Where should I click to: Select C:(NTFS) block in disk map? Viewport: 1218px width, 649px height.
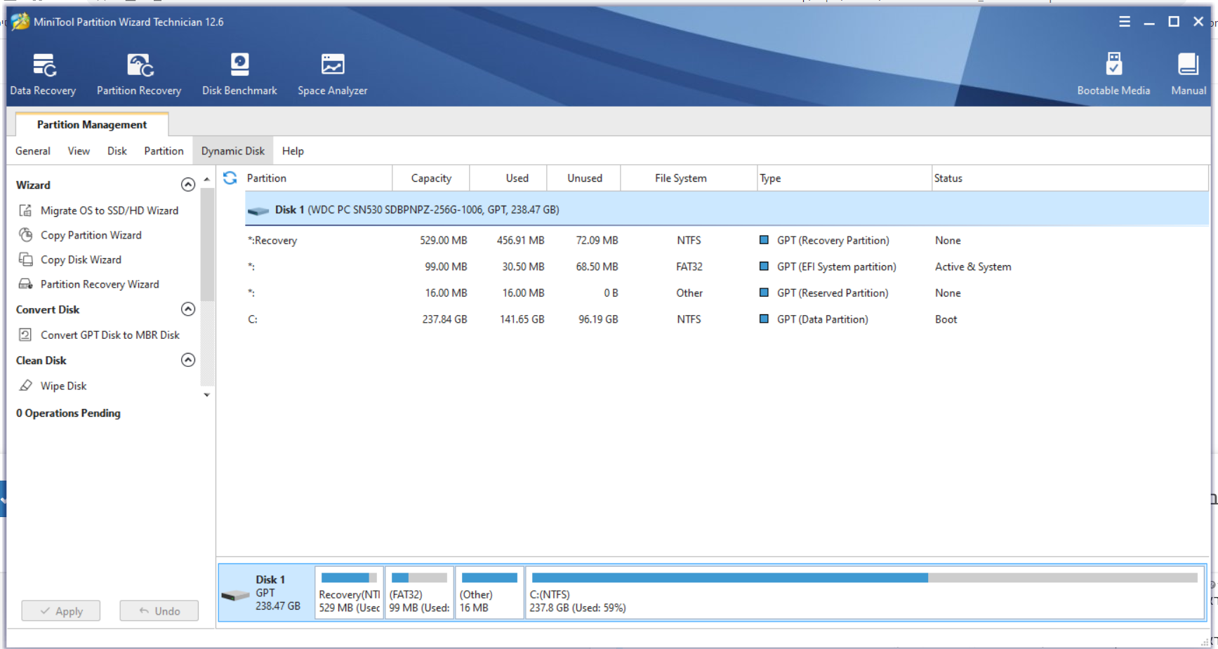tap(865, 593)
